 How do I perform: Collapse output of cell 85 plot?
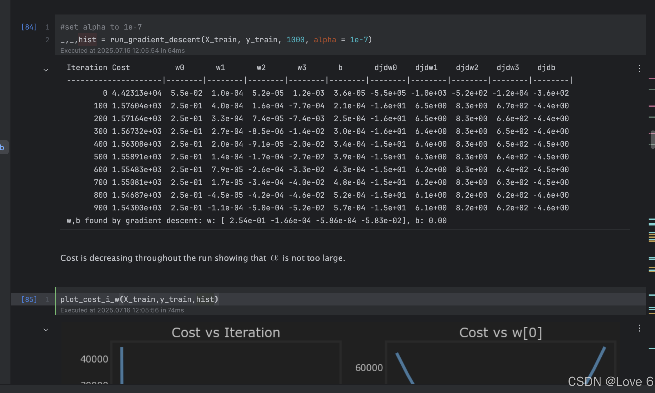tap(46, 330)
